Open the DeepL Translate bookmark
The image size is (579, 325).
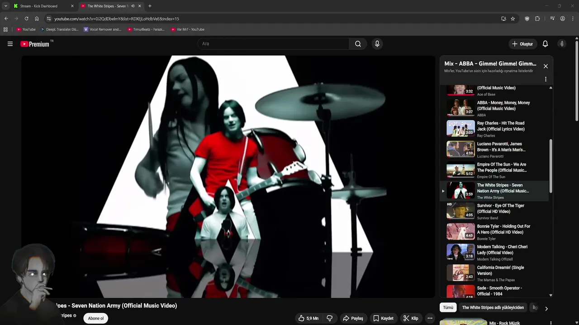click(59, 29)
